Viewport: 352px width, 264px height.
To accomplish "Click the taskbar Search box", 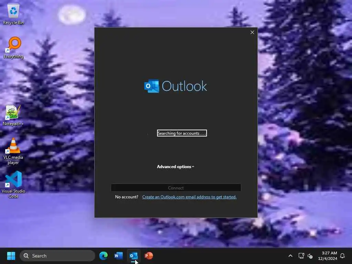I will (57, 256).
